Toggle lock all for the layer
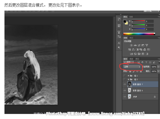This screenshot has width=160, height=119. [x=141, y=71]
